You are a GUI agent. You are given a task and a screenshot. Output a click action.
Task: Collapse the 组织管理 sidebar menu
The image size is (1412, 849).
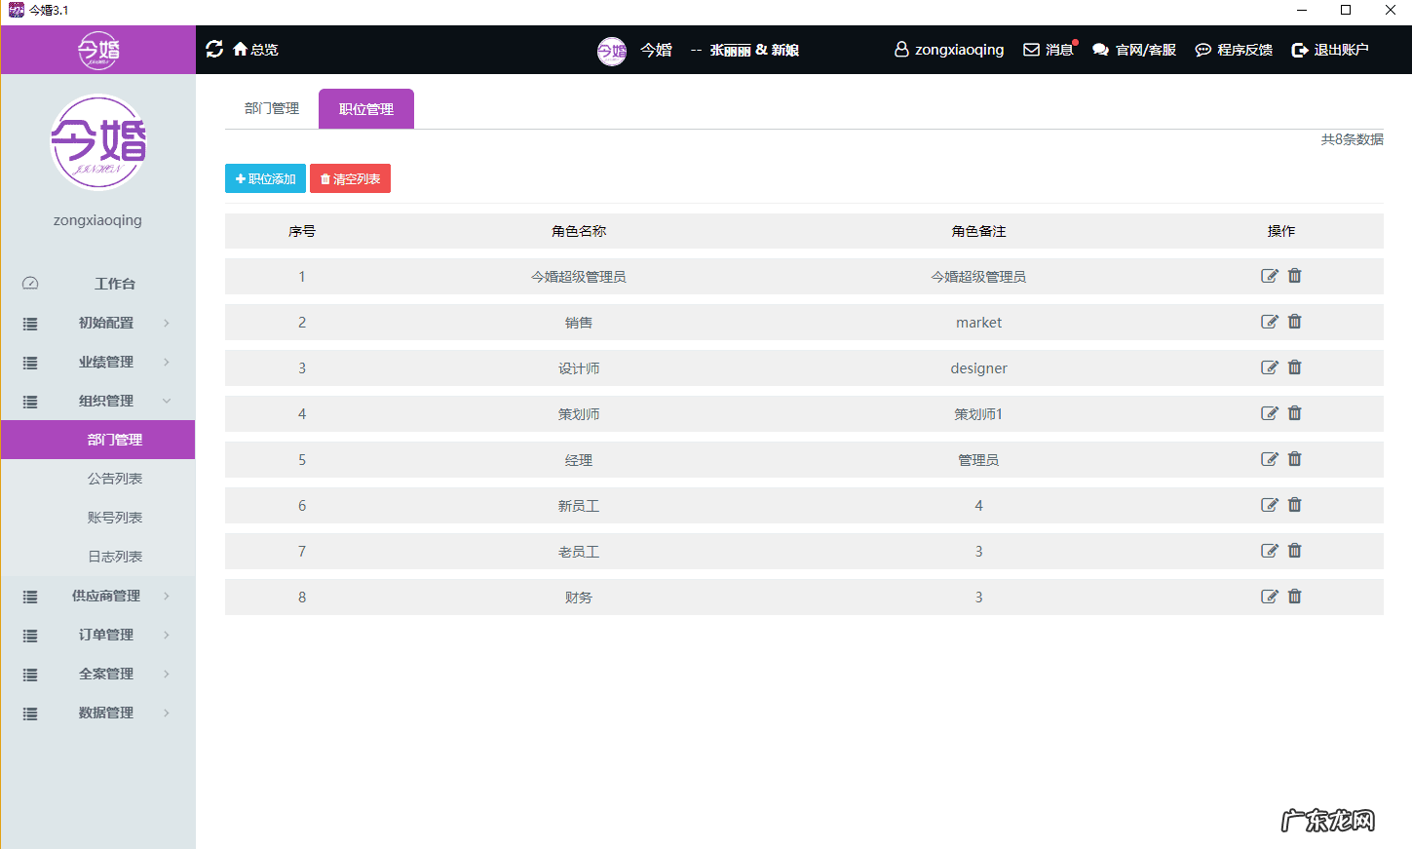106,401
